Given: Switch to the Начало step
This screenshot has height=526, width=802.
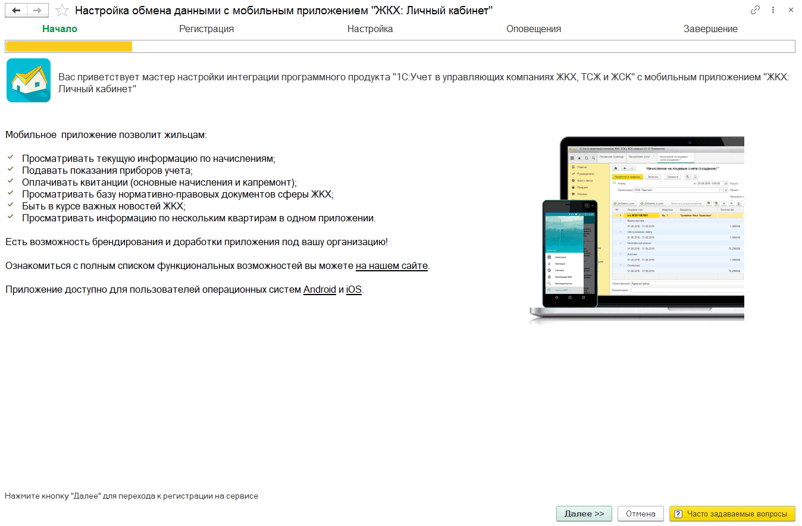Looking at the screenshot, I should click(59, 29).
